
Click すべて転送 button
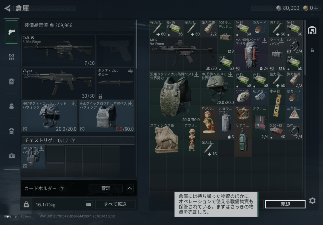click(x=115, y=204)
